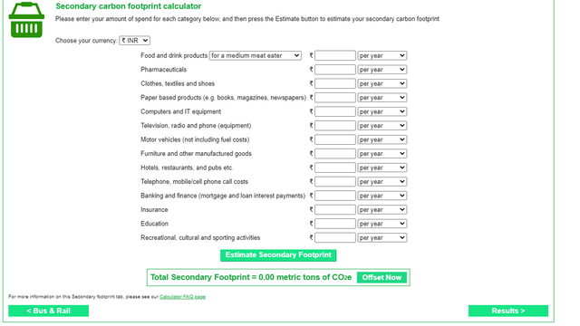Click the Insurance amount input field

(335, 209)
